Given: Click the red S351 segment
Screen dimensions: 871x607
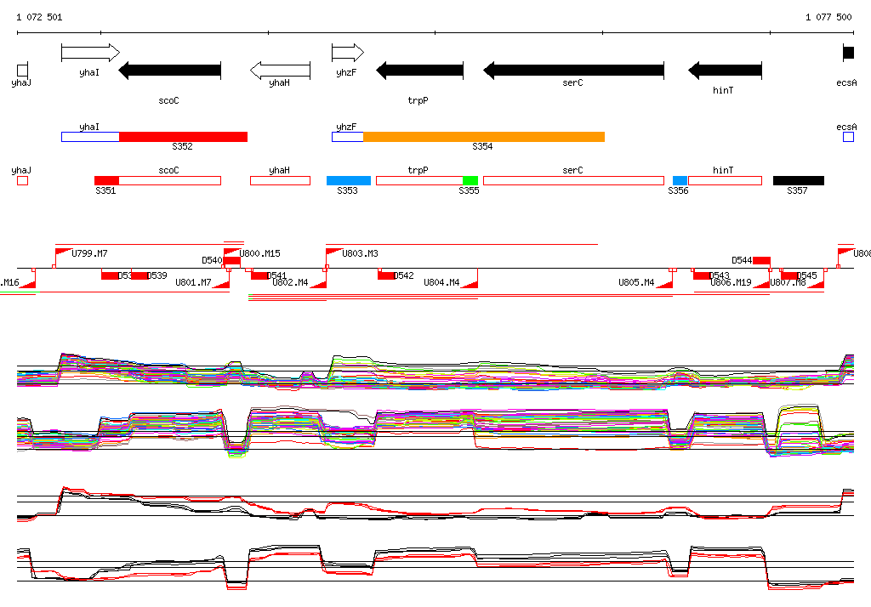Looking at the screenshot, I should click(x=106, y=180).
